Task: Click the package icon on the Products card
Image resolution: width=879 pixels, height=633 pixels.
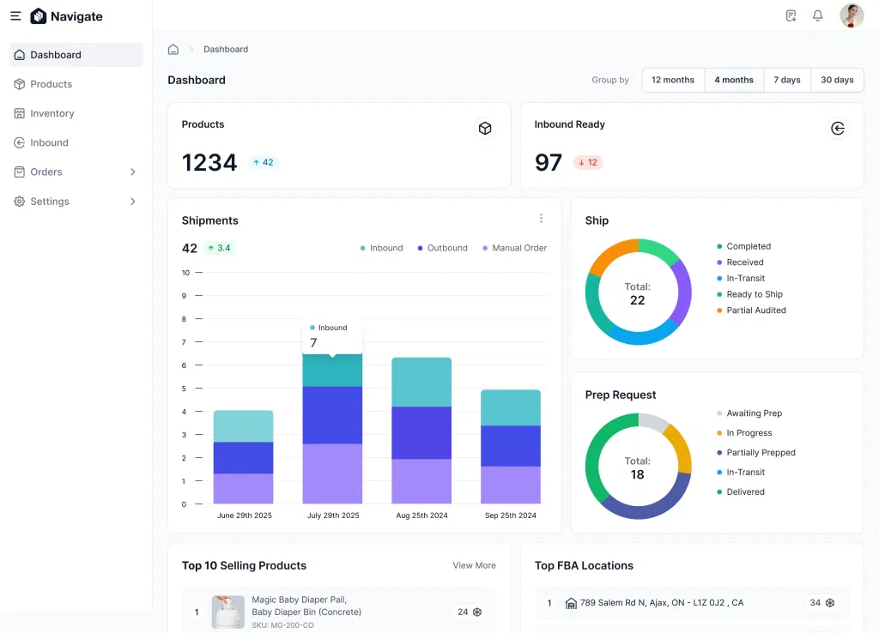Action: (485, 128)
